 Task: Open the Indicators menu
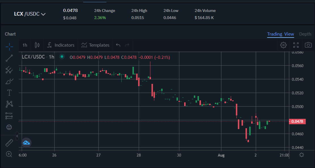pos(61,45)
